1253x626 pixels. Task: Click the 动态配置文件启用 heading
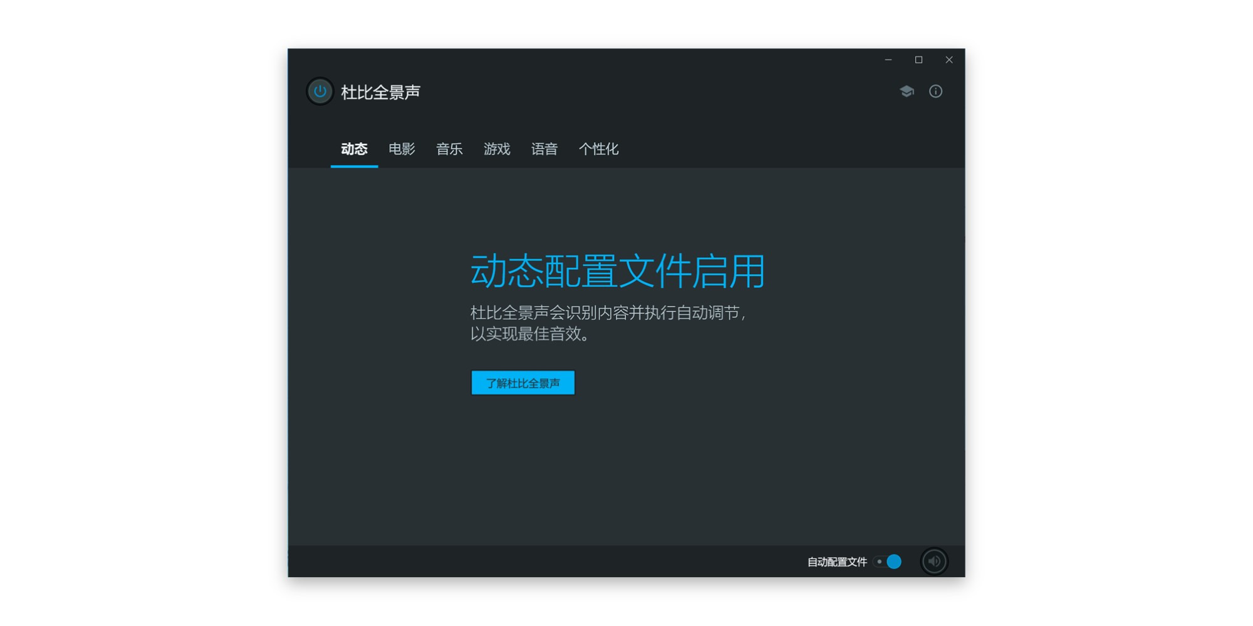(618, 272)
